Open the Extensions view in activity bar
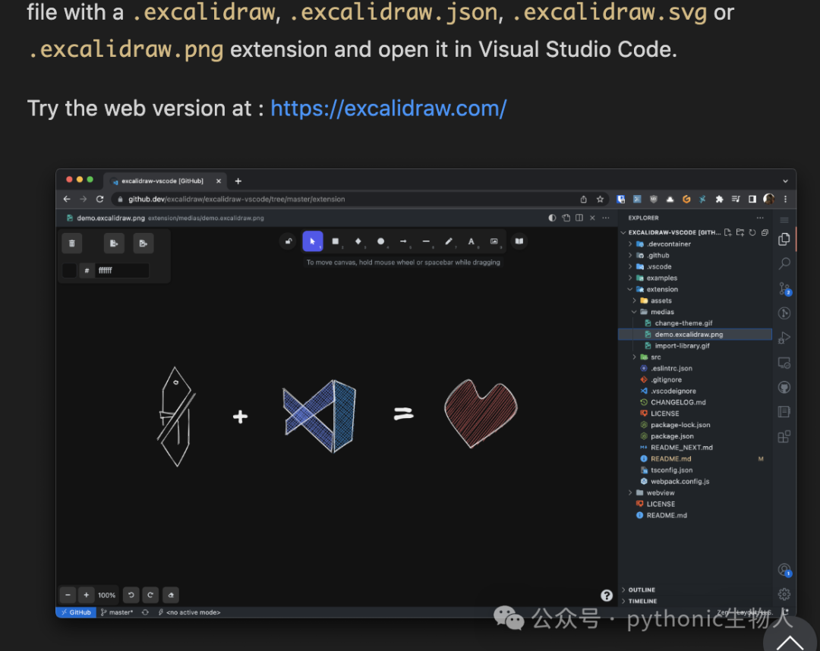 (x=784, y=437)
